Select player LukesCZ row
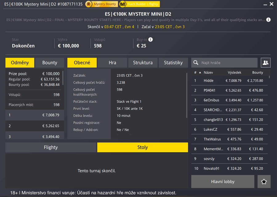 click(x=229, y=129)
